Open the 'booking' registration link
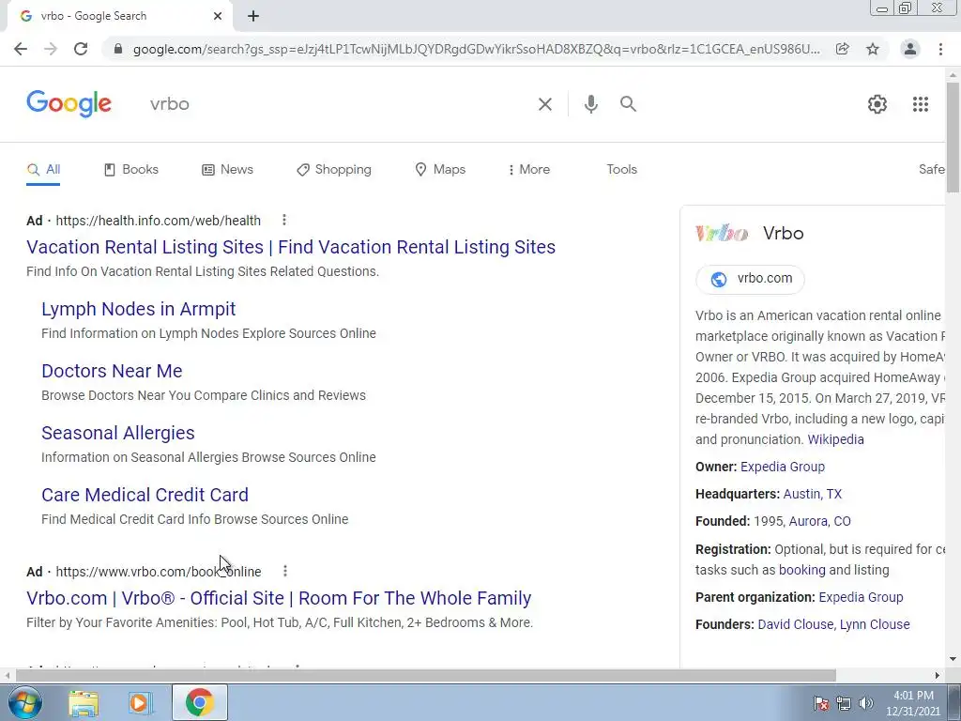961x721 pixels. click(802, 570)
